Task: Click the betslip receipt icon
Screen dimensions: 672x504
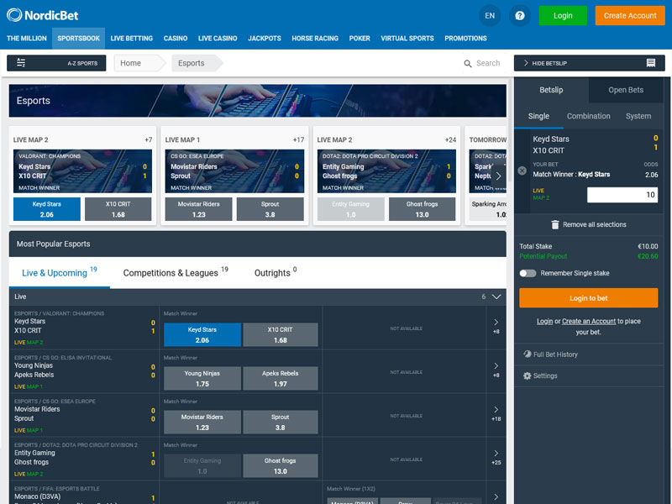Action: [x=650, y=63]
